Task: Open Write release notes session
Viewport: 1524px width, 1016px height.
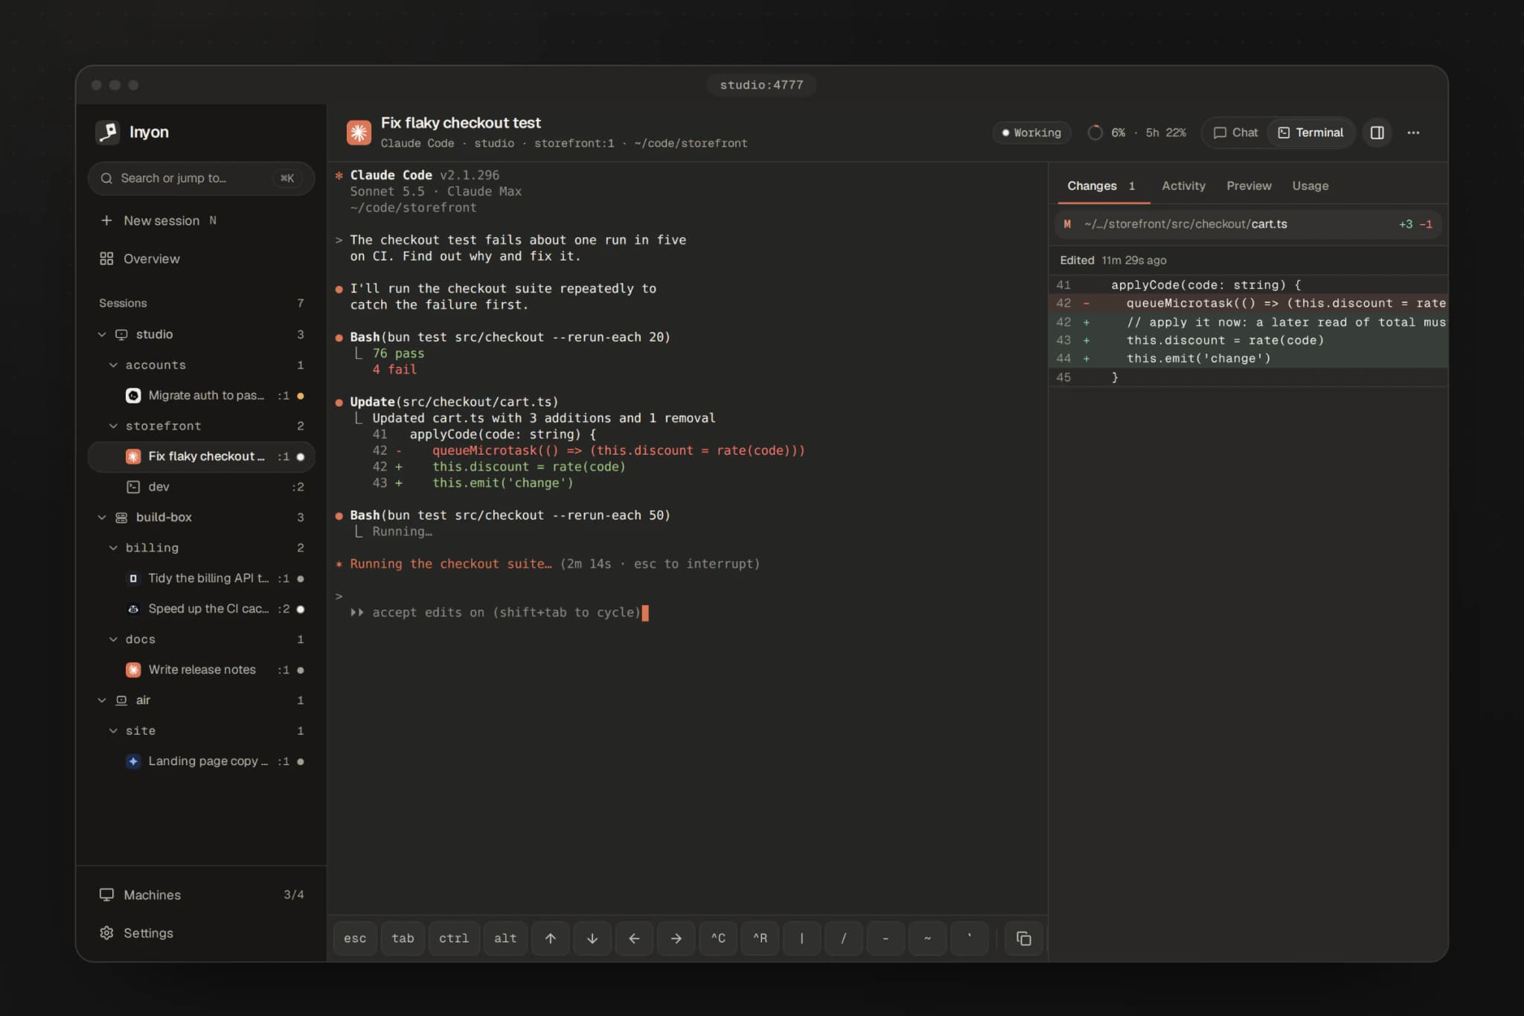Action: pyautogui.click(x=201, y=670)
